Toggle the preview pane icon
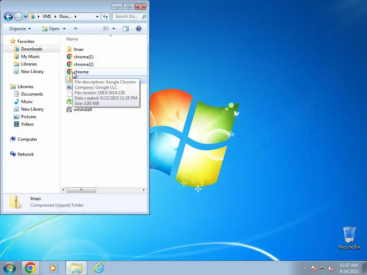Image resolution: width=367 pixels, height=275 pixels. pyautogui.click(x=126, y=29)
